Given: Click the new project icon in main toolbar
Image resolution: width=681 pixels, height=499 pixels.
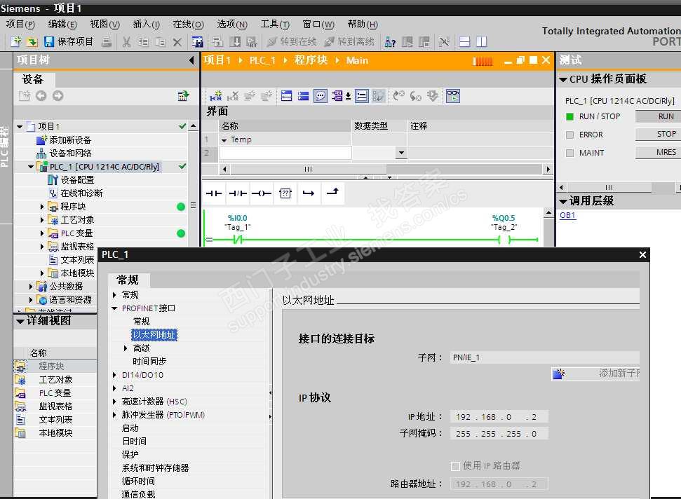Looking at the screenshot, I should click(16, 41).
